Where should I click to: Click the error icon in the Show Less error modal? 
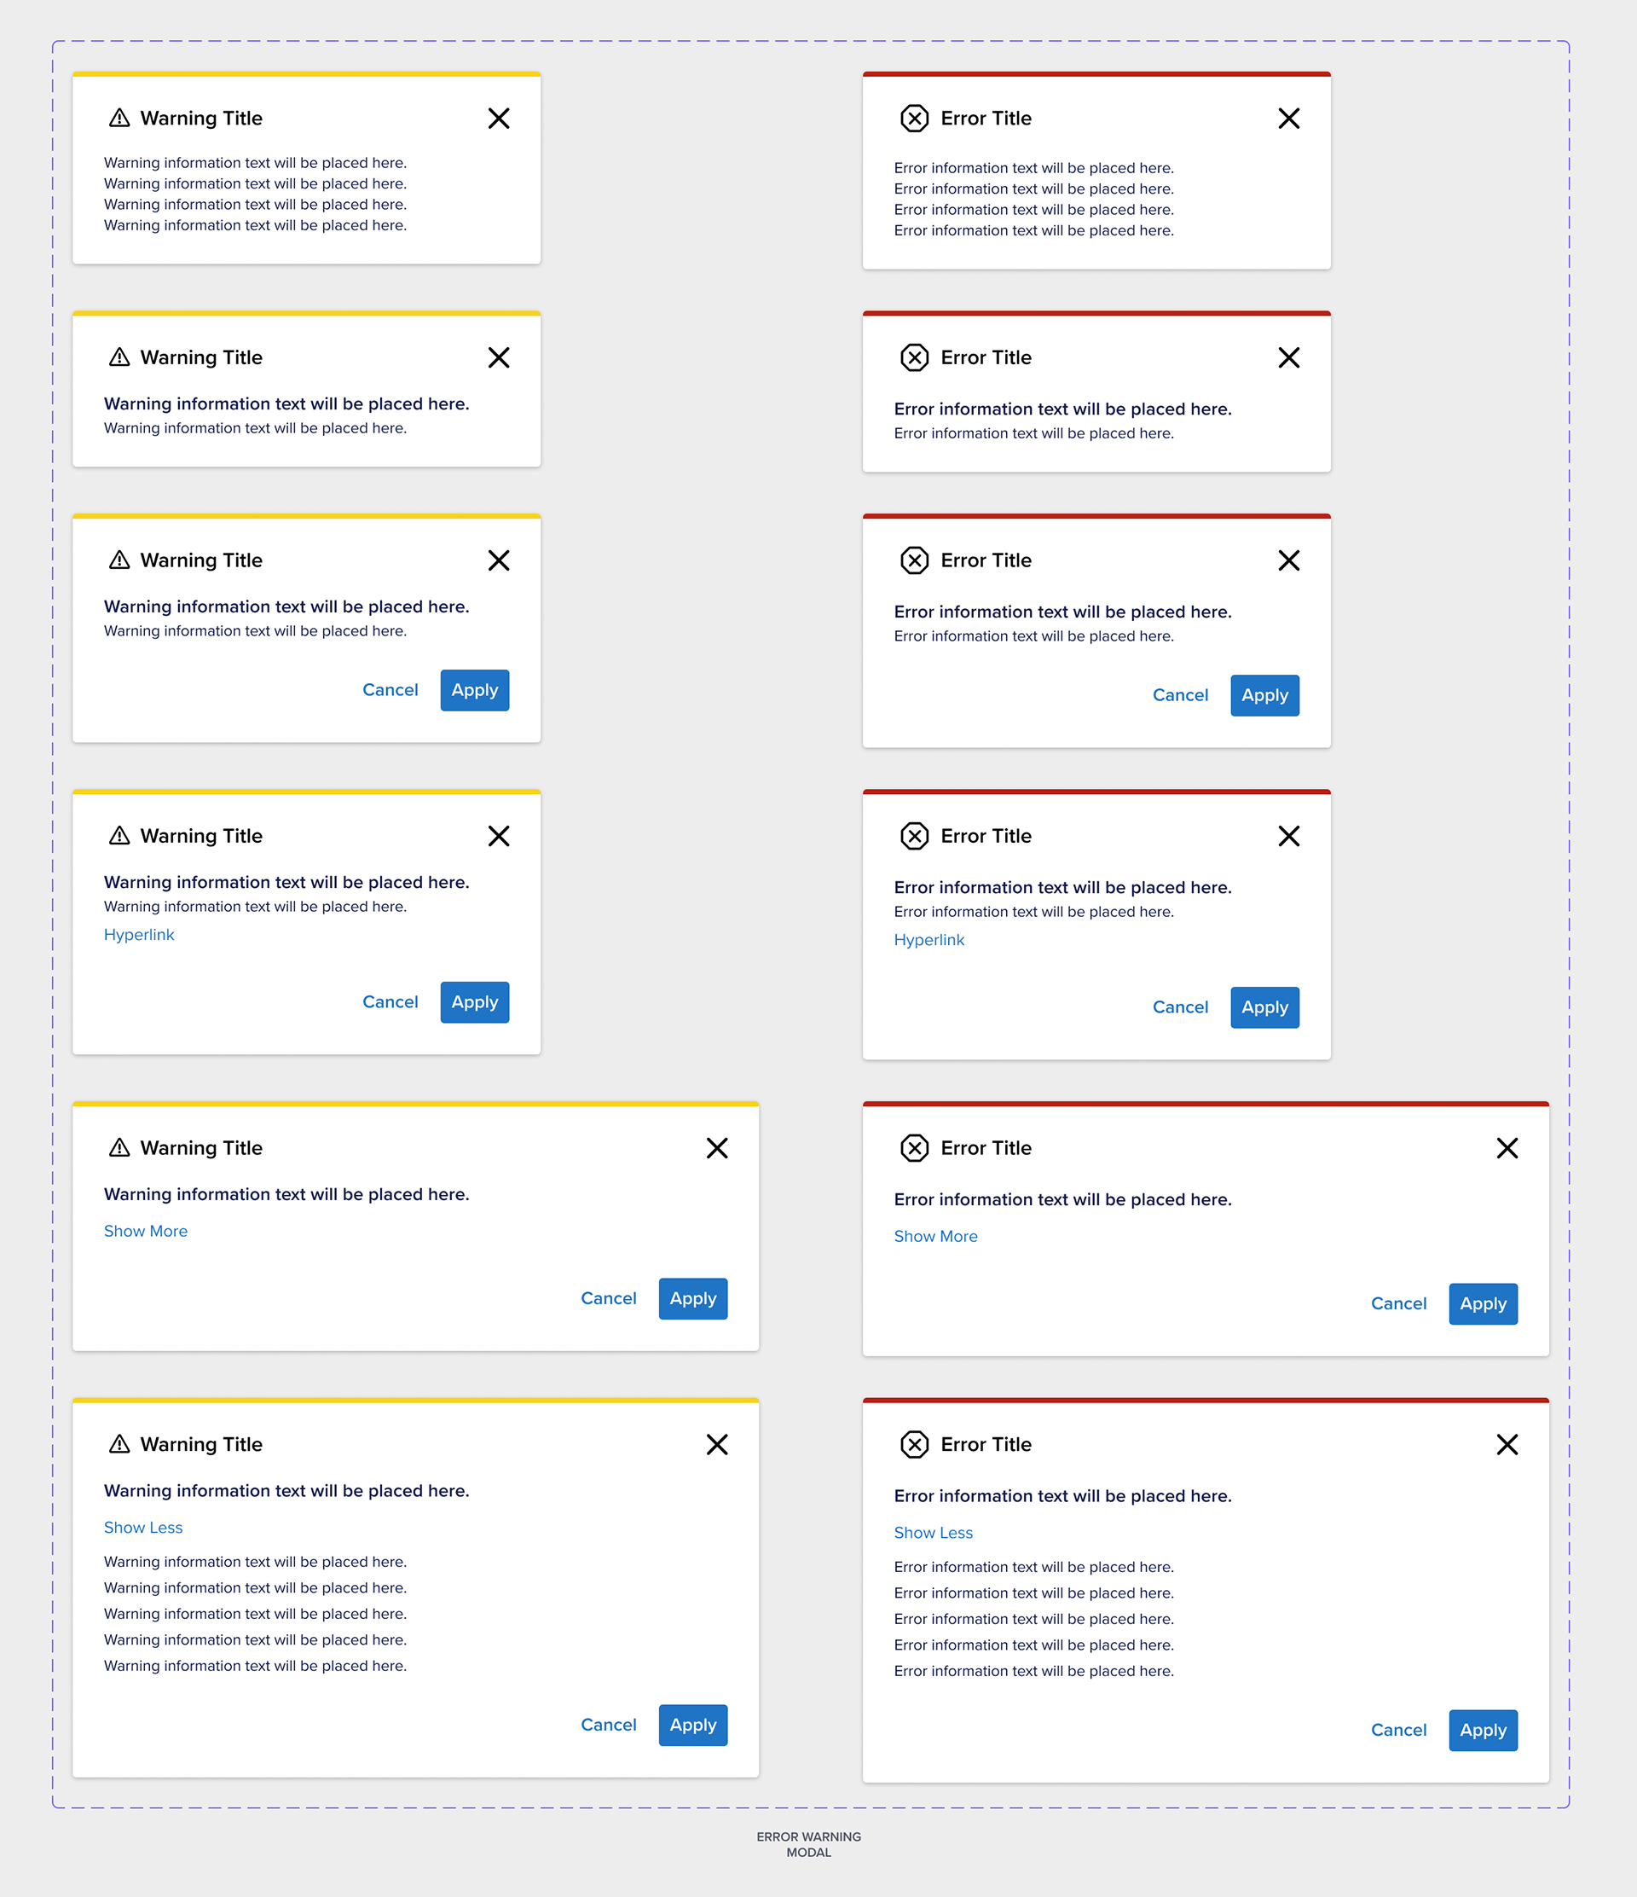[914, 1445]
